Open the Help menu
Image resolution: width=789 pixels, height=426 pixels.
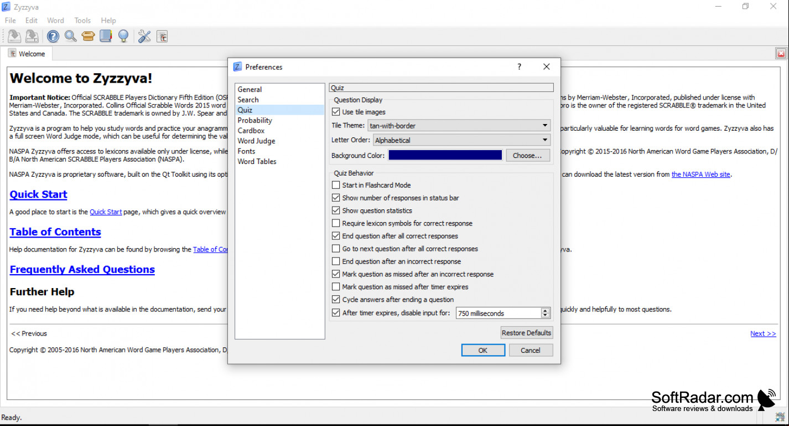coord(108,20)
